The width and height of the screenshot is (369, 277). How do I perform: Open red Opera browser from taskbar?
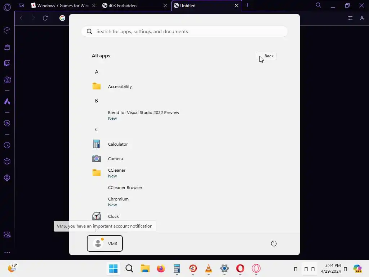click(240, 268)
